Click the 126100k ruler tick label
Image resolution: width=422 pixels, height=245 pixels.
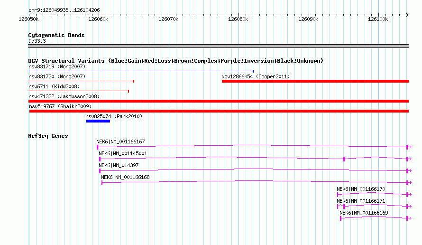pyautogui.click(x=378, y=19)
